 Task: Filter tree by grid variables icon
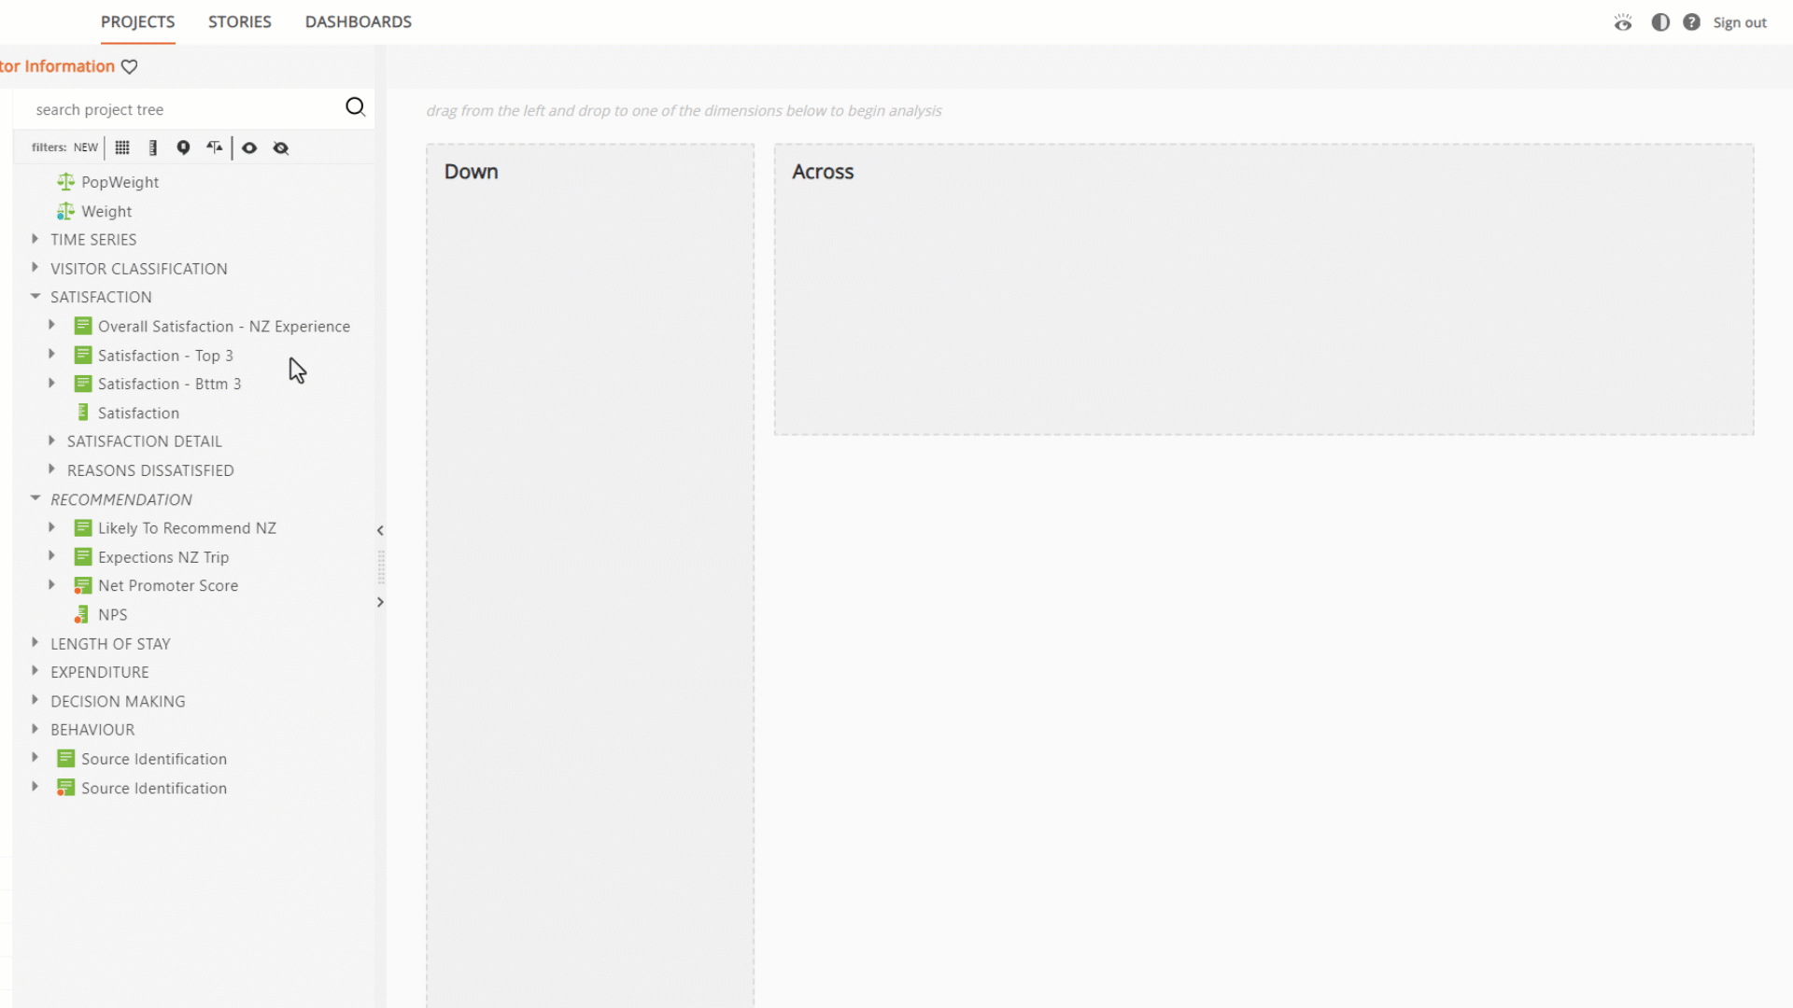coord(122,147)
